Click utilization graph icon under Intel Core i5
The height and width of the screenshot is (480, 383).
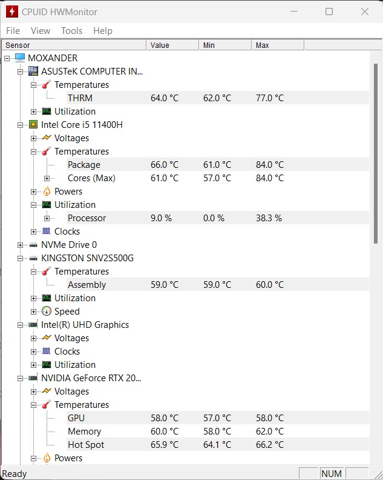click(47, 204)
